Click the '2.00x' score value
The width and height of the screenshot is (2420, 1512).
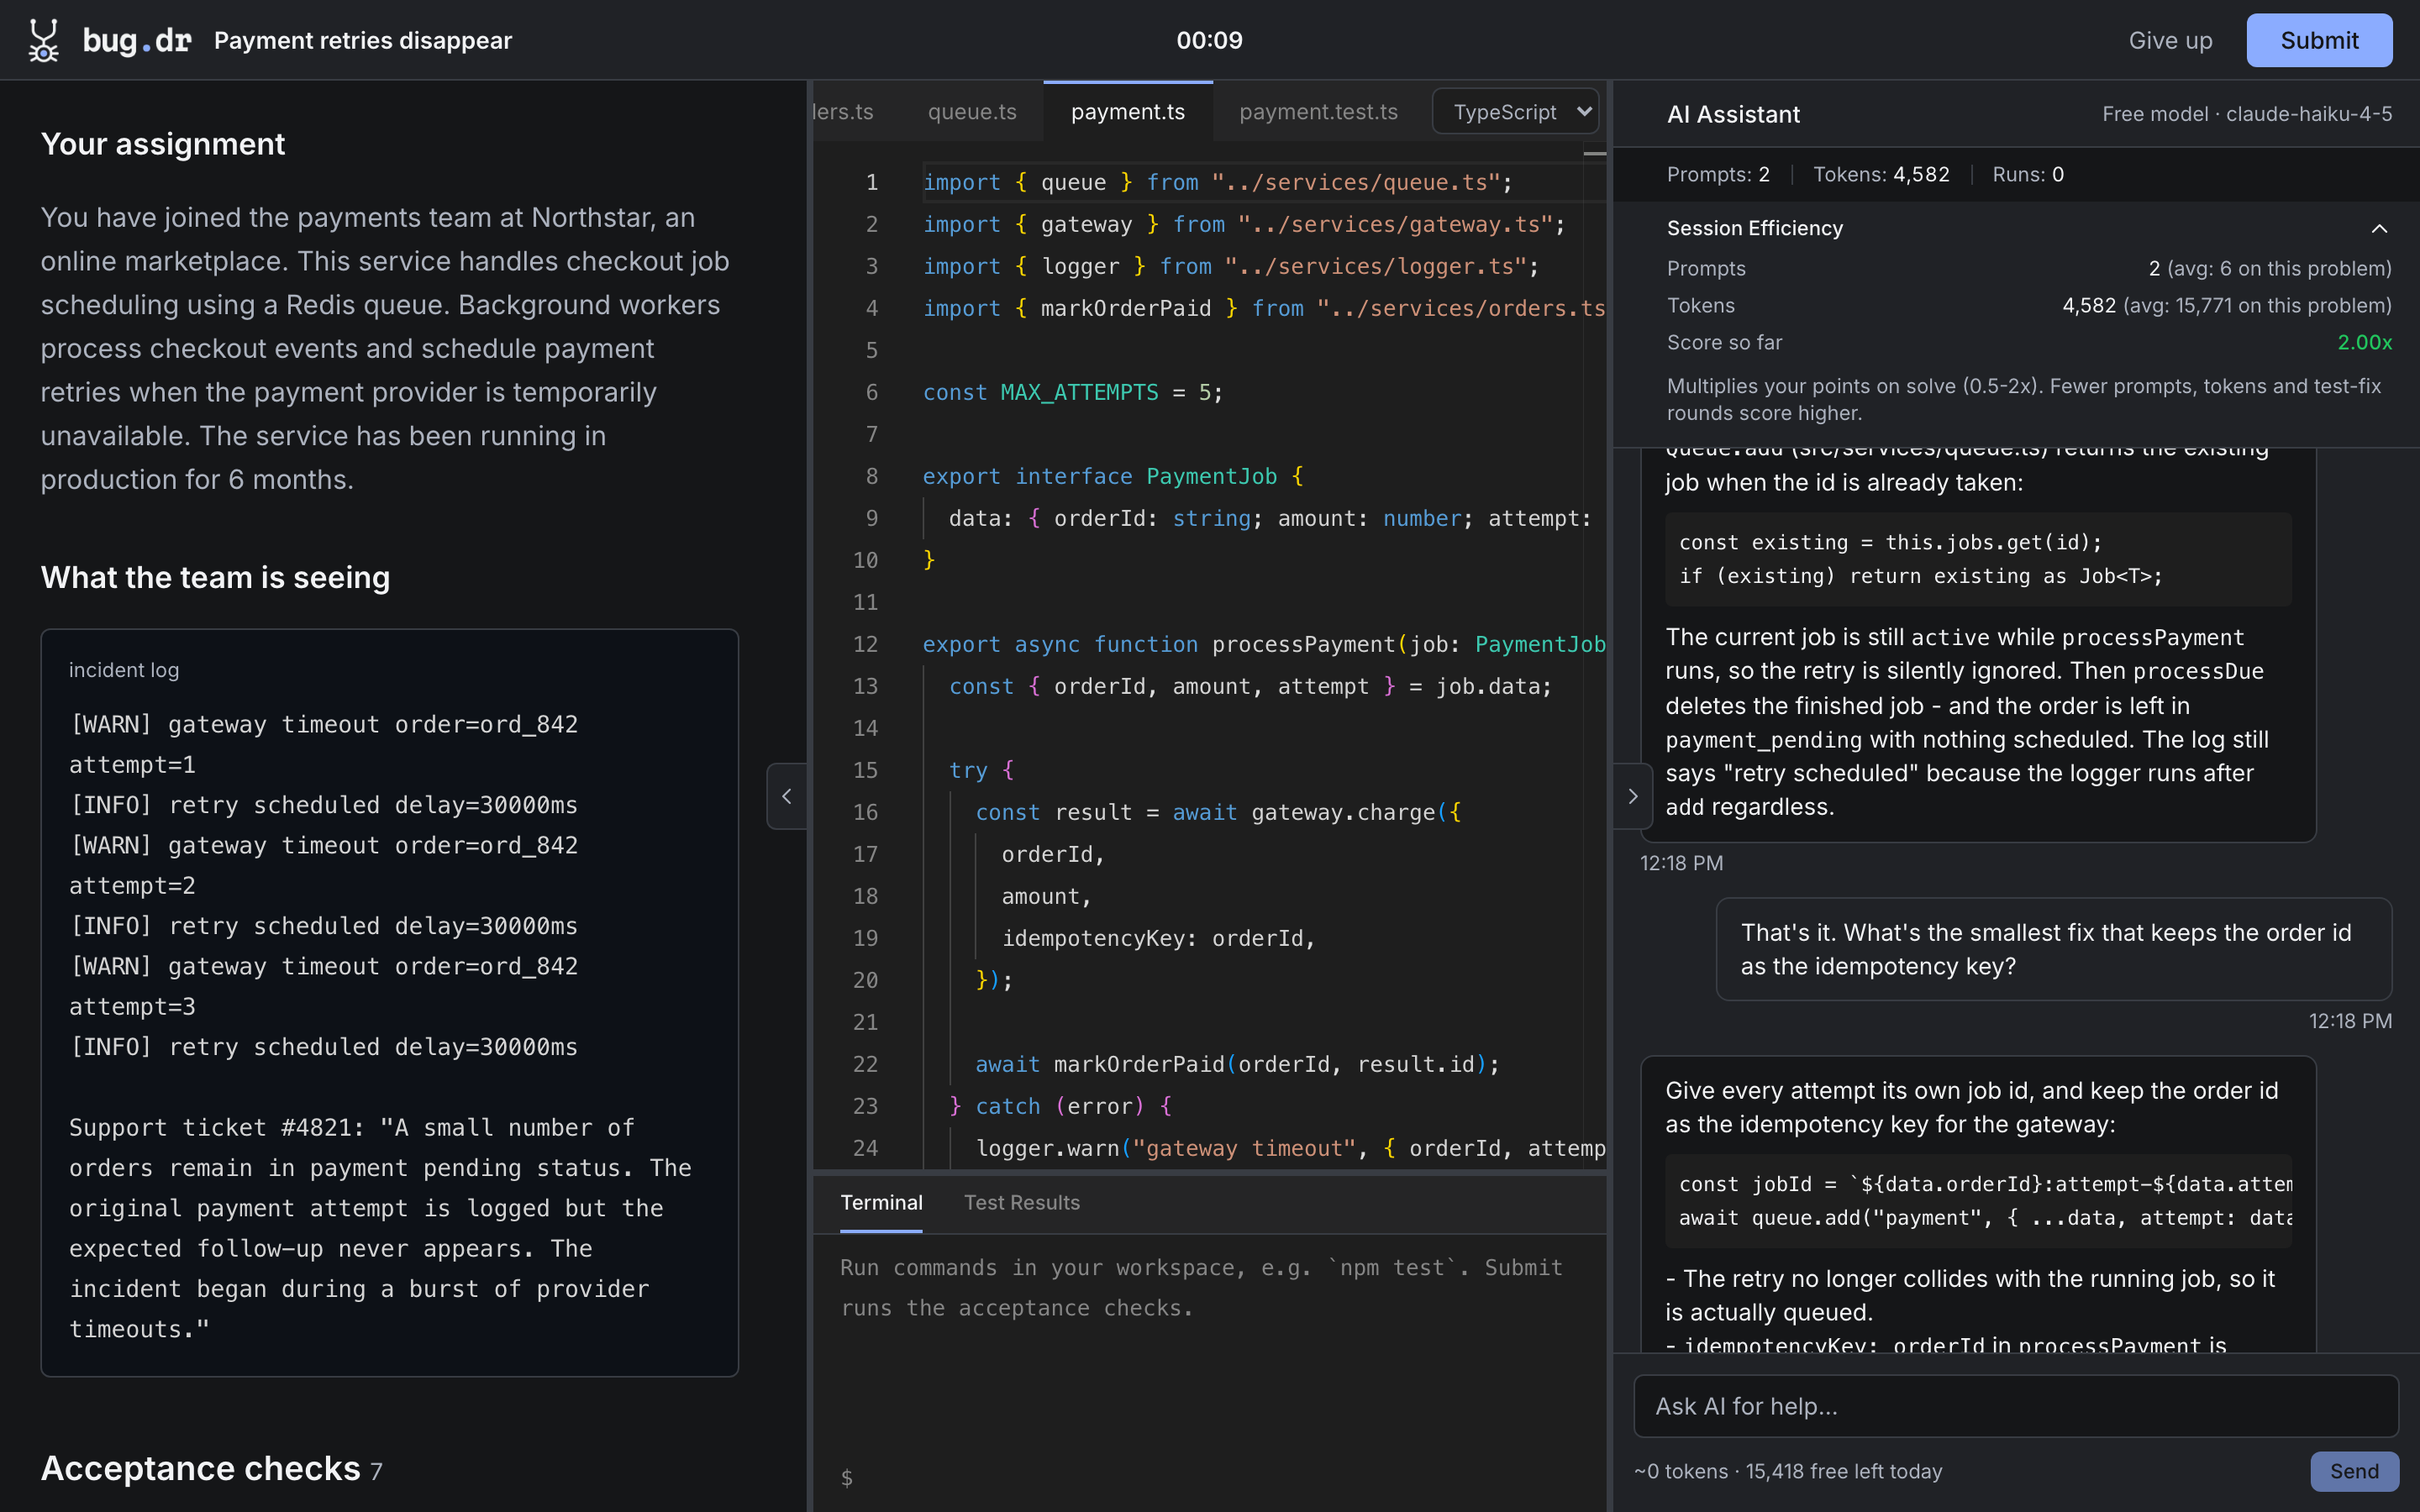click(x=2364, y=342)
